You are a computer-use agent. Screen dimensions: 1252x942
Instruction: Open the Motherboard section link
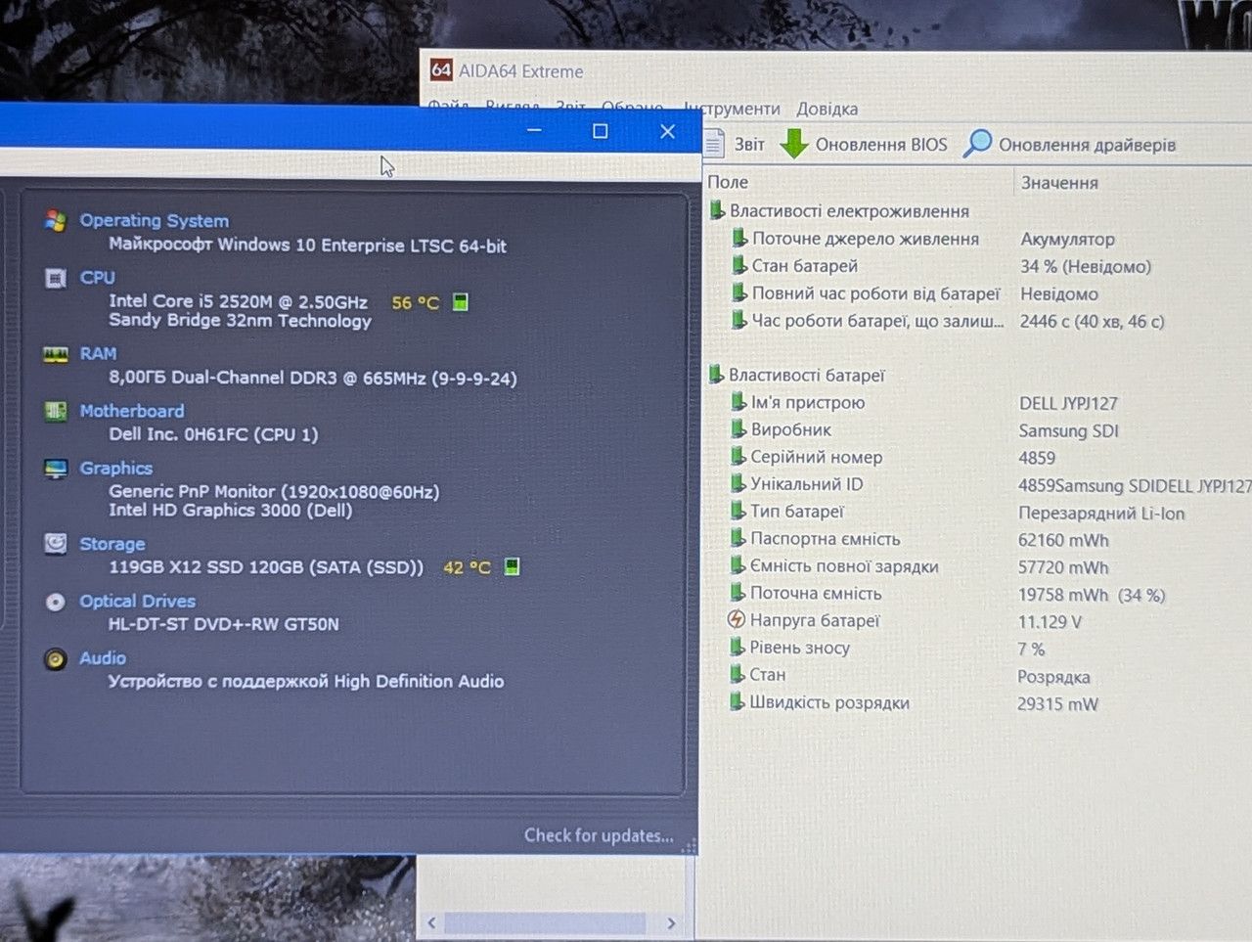point(132,411)
